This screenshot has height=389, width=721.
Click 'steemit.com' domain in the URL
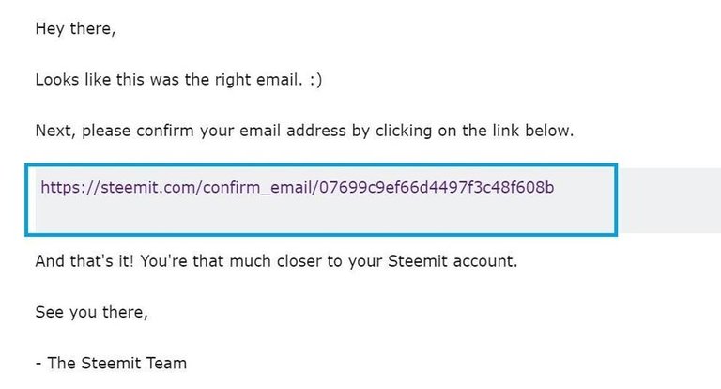149,188
